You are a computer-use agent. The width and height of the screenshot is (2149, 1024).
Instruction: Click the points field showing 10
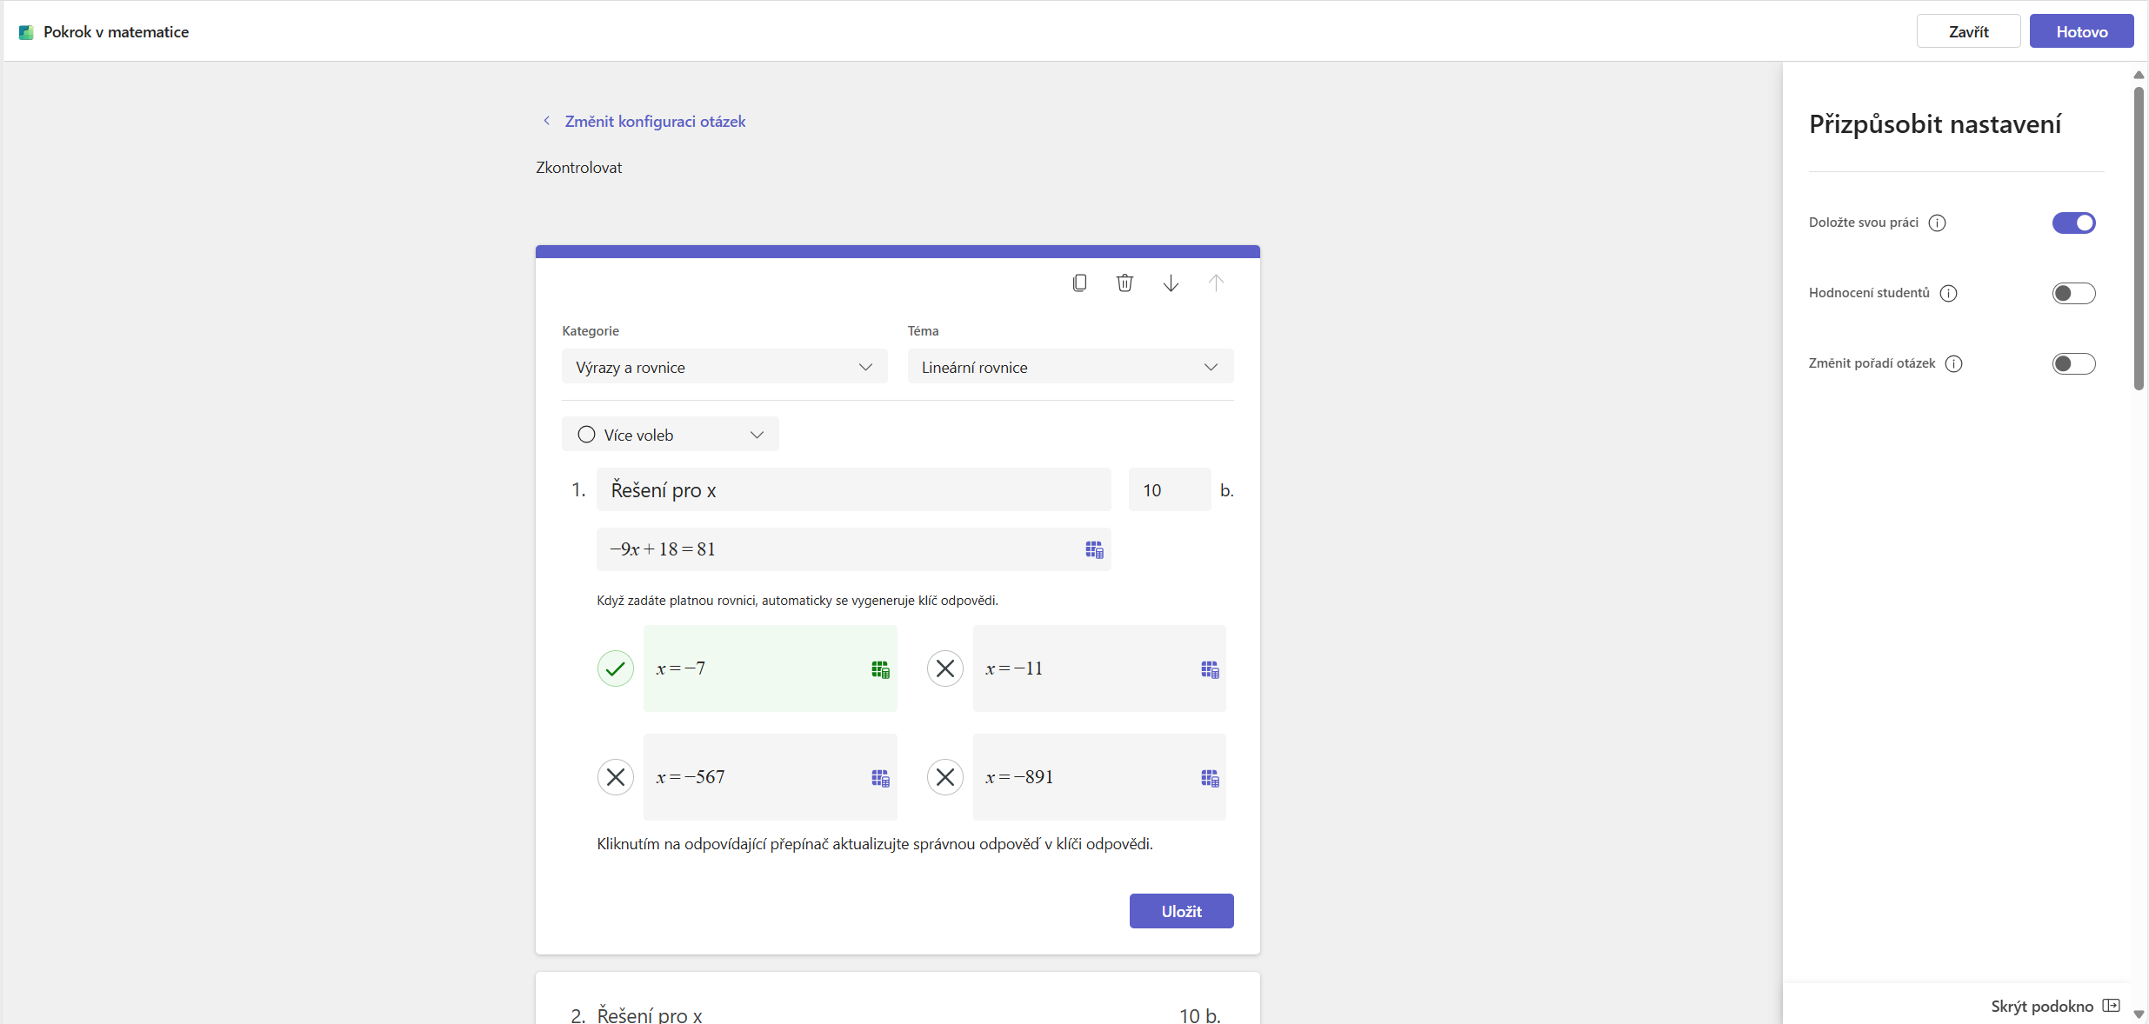1168,490
